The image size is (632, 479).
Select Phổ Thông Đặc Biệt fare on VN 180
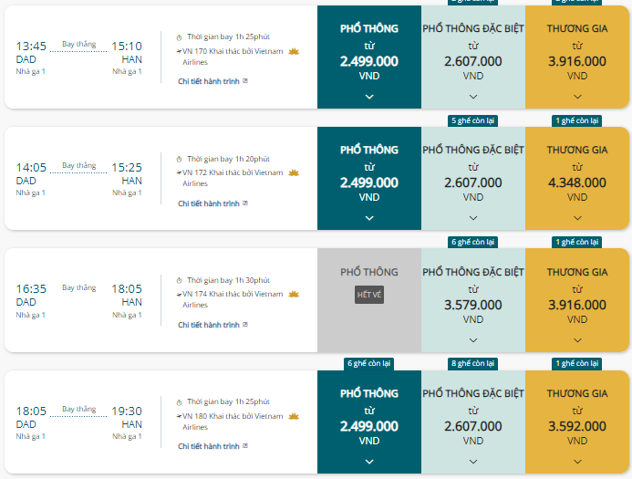point(473,422)
